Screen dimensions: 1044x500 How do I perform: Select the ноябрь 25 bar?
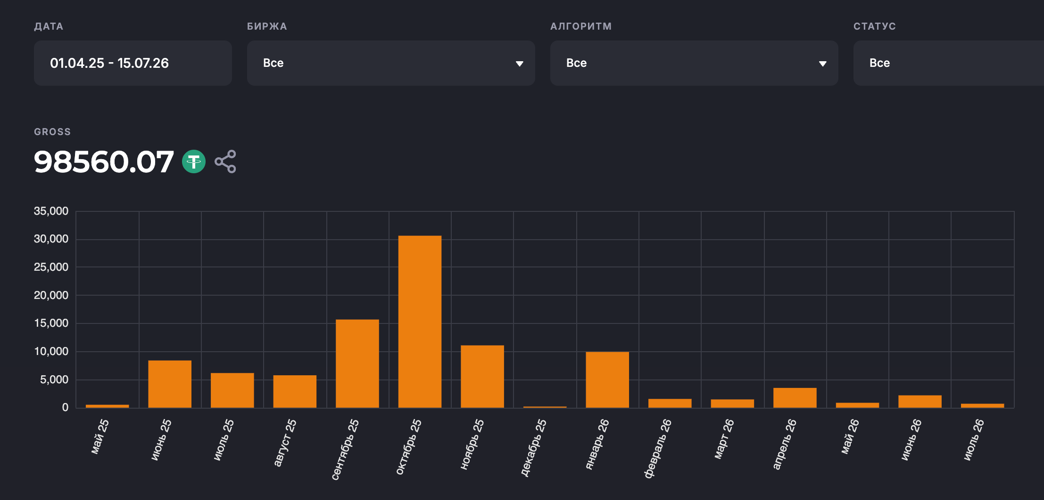[482, 377]
